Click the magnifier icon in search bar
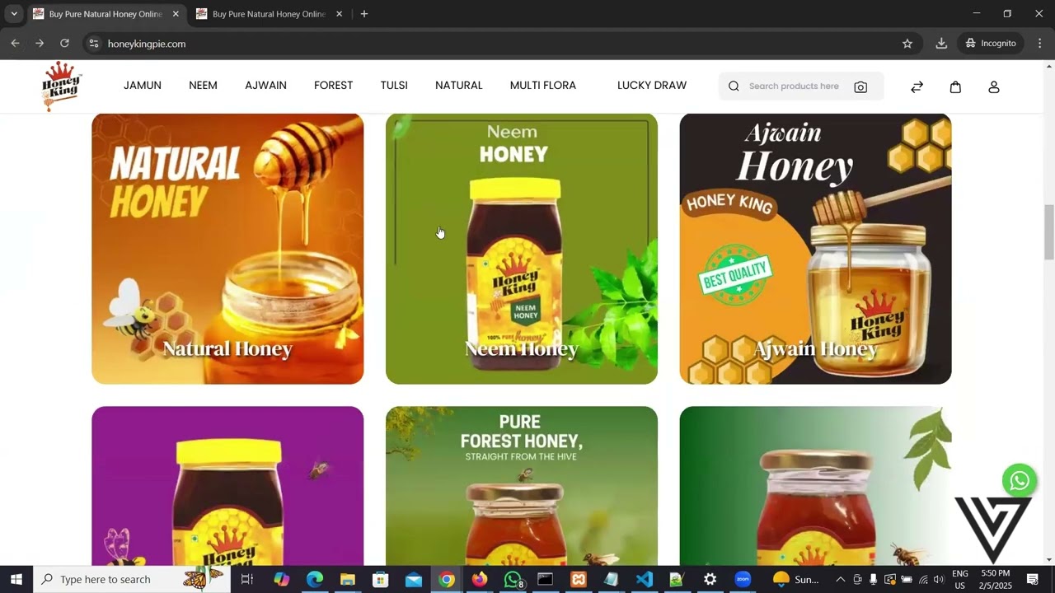 tap(733, 86)
